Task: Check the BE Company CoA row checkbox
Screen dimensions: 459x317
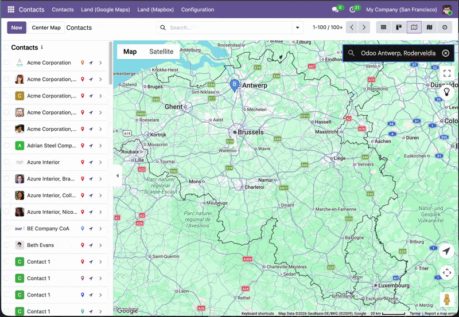Action: pyautogui.click(x=6, y=228)
